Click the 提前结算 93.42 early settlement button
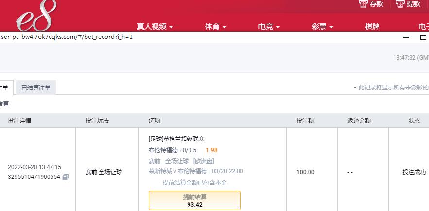The height and width of the screenshot is (211, 429). [194, 200]
